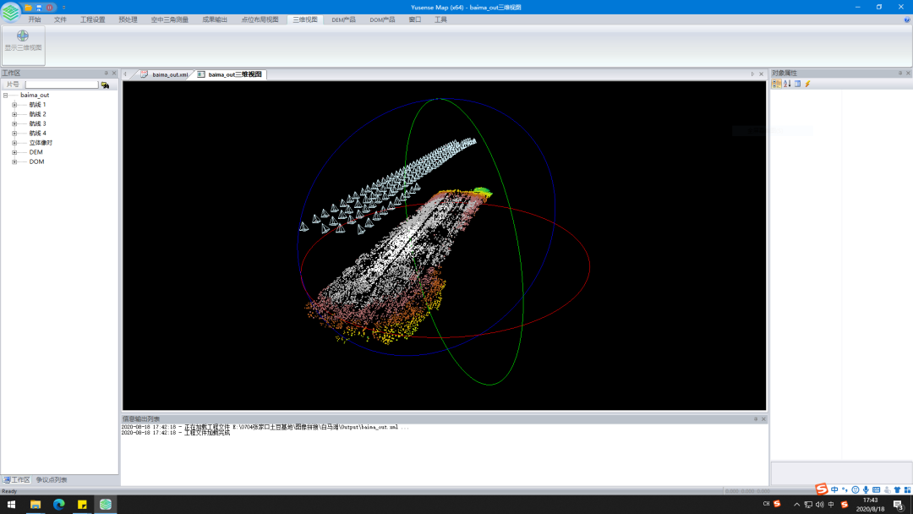Click the save icon in quick access toolbar
913x514 pixels.
pyautogui.click(x=39, y=7)
